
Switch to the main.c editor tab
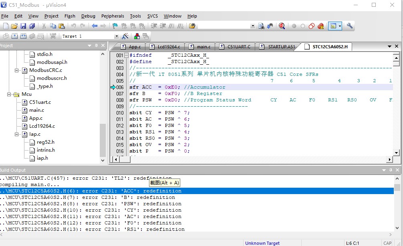tap(200, 47)
